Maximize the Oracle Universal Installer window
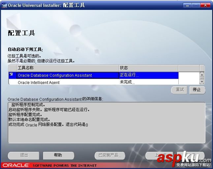This screenshot has height=169, width=213. click(196, 5)
